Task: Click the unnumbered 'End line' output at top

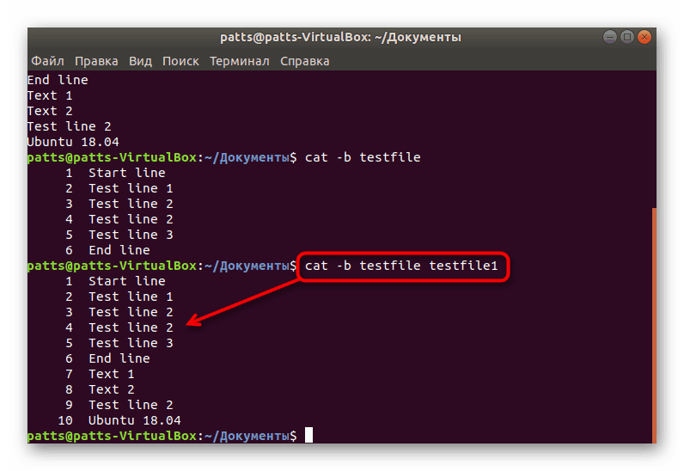Action: click(x=58, y=80)
